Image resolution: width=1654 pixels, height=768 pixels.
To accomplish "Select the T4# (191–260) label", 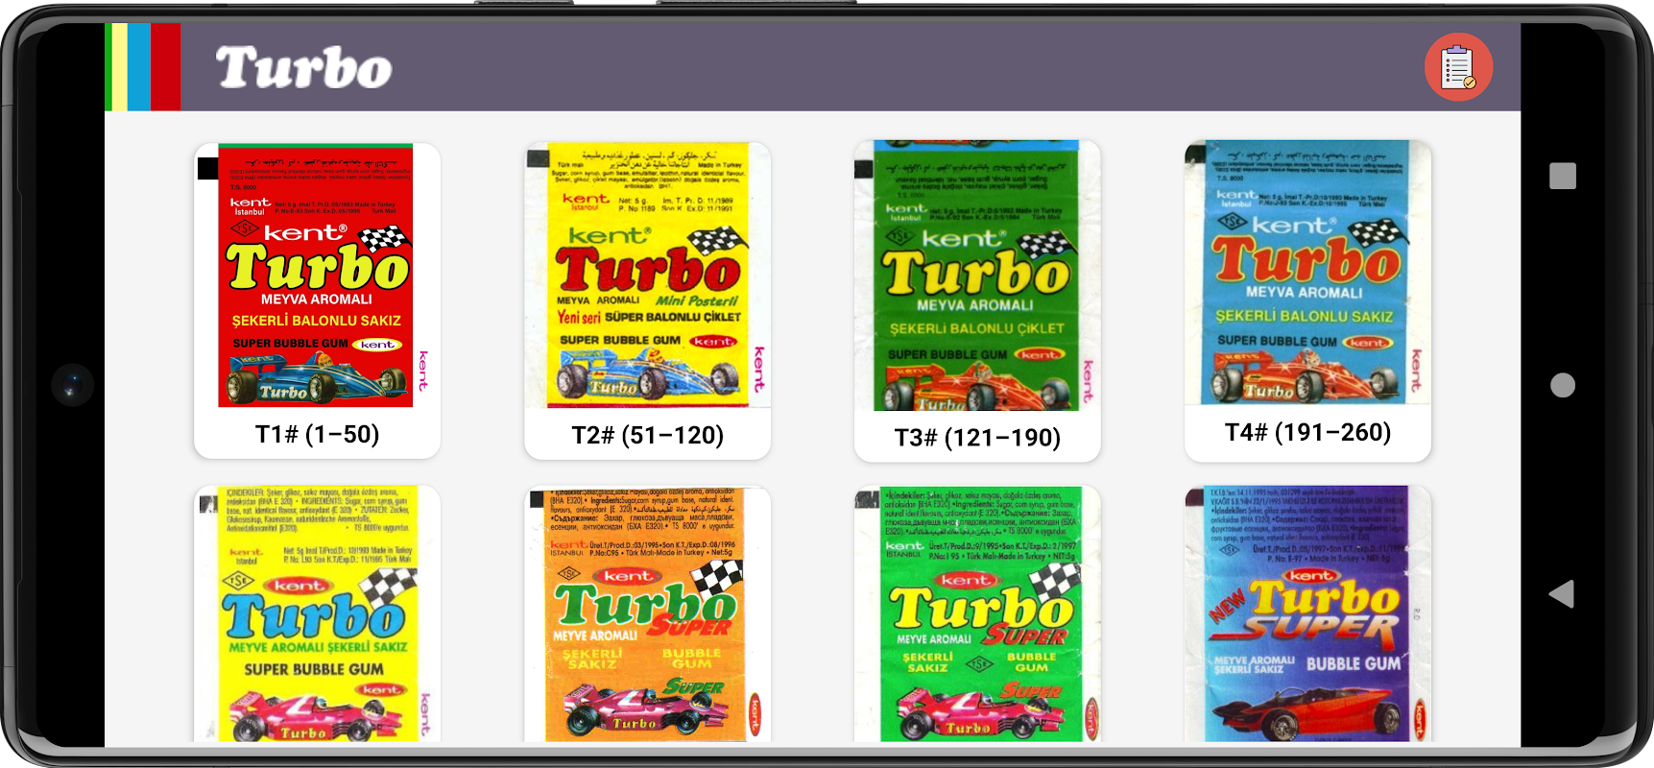I will (1307, 432).
